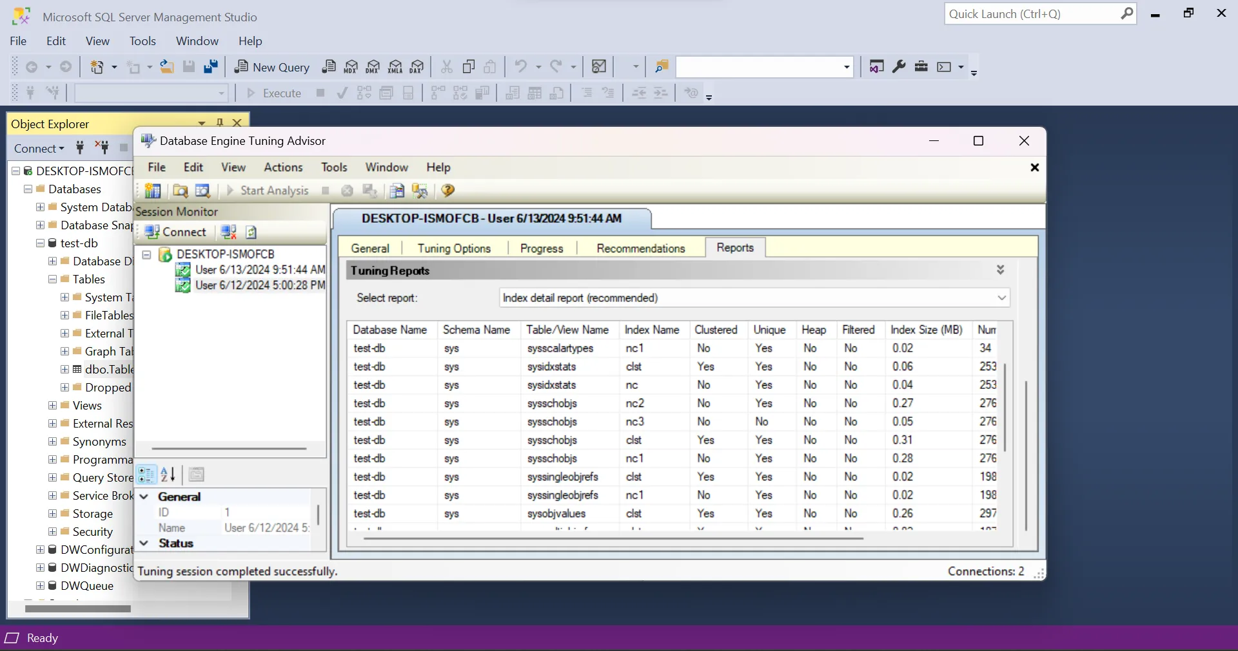The image size is (1238, 651).
Task: Click Apply Recommendations tools icon in Tuning Advisor
Action: point(420,191)
